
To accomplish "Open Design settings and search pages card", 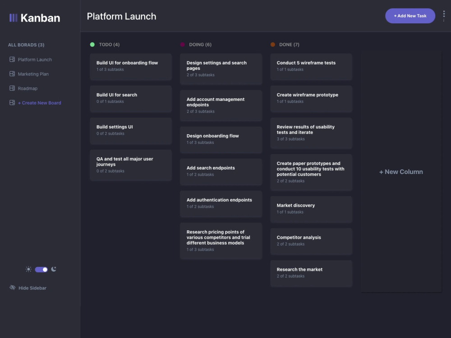I will click(x=221, y=69).
